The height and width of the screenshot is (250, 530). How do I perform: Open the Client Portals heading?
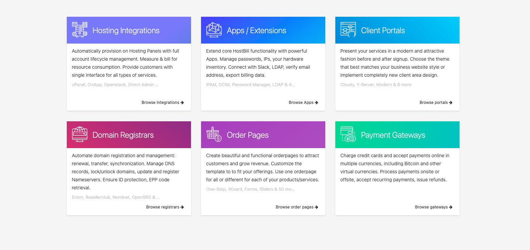383,30
